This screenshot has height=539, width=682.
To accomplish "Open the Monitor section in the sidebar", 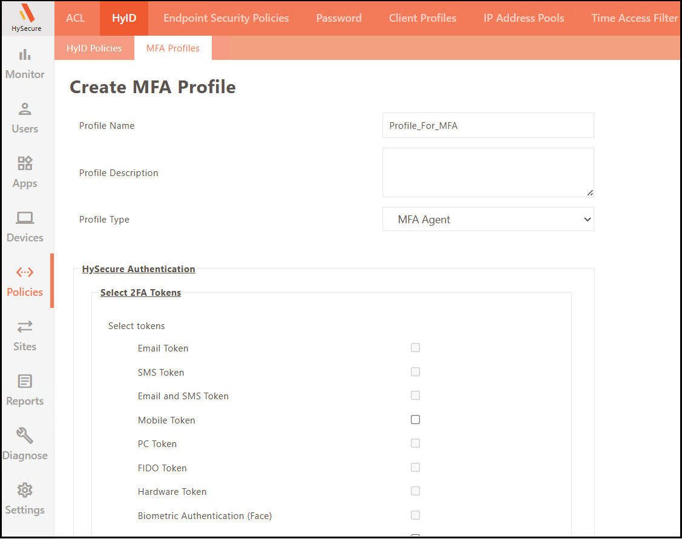I will [25, 56].
